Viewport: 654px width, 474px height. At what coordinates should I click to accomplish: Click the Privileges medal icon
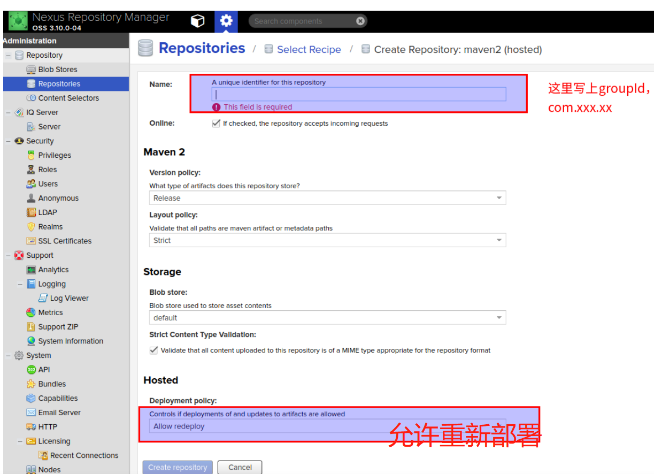(x=31, y=155)
